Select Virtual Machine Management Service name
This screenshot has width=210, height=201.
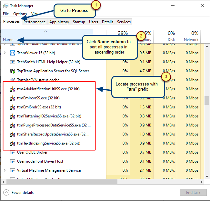coord(49,170)
